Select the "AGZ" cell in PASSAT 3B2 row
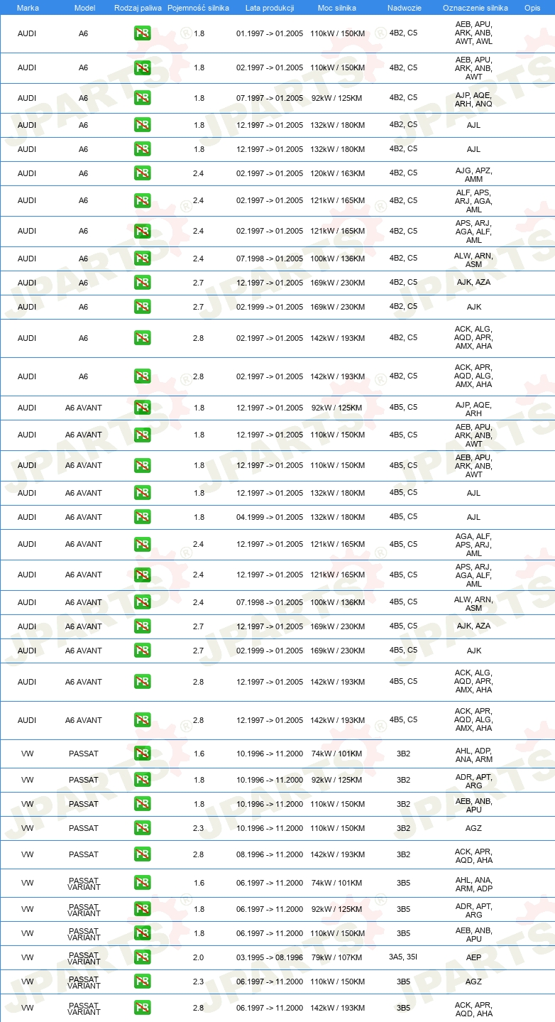The height and width of the screenshot is (1022, 555). click(x=473, y=828)
